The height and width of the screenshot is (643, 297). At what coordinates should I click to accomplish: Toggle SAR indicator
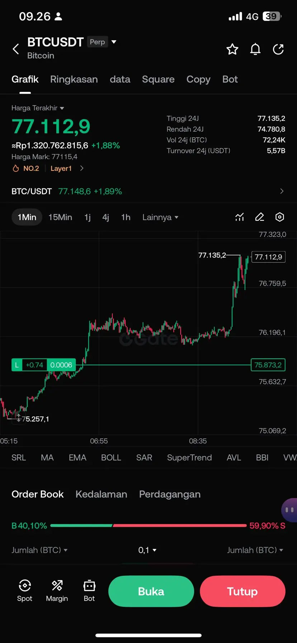[x=144, y=457]
